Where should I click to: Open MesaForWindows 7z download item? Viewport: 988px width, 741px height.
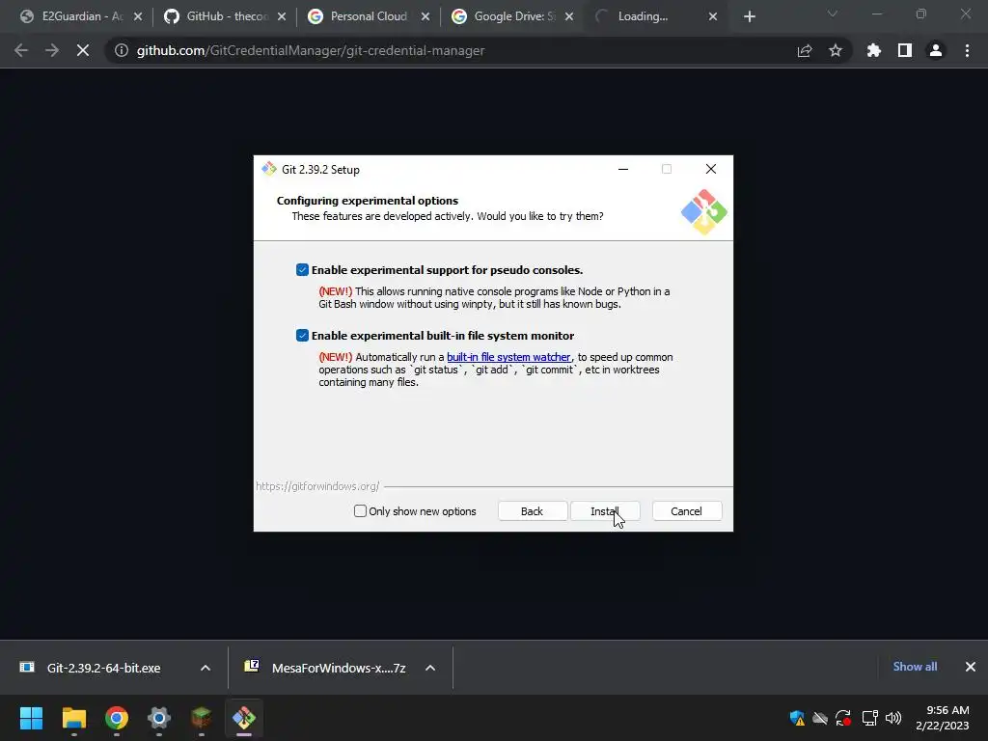[x=328, y=668]
